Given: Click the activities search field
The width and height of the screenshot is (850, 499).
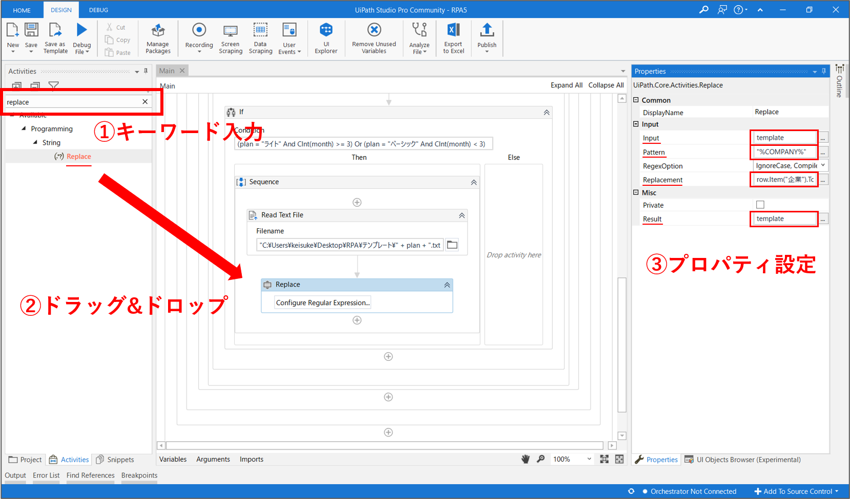Looking at the screenshot, I should coord(72,102).
